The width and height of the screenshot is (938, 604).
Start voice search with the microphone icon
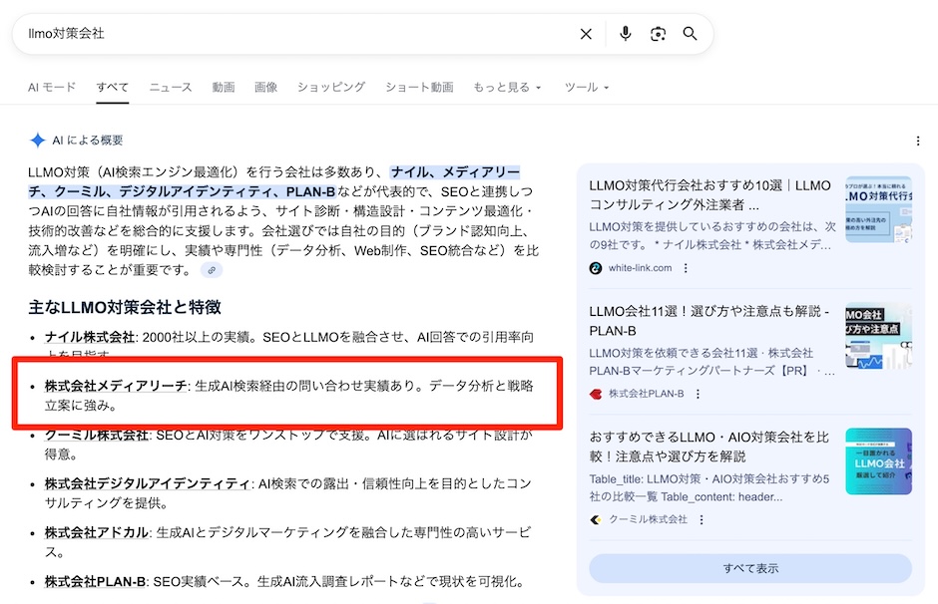tap(625, 34)
